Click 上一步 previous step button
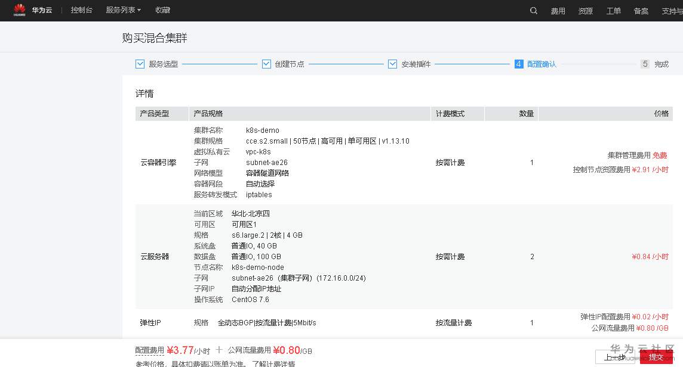 (615, 357)
